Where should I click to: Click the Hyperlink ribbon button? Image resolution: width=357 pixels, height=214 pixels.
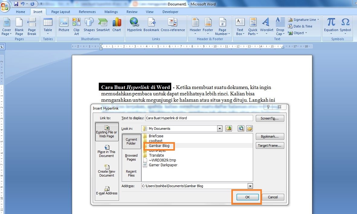134,25
